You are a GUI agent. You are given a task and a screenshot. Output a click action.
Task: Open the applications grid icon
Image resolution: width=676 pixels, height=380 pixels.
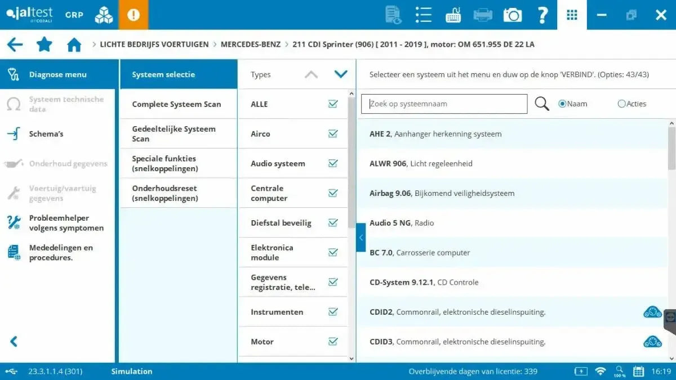[572, 15]
